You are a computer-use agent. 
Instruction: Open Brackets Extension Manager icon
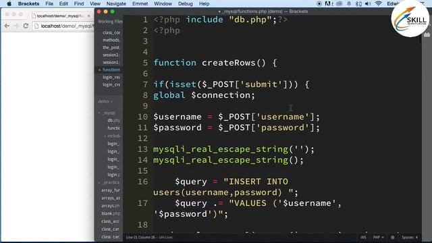pyautogui.click(x=427, y=34)
